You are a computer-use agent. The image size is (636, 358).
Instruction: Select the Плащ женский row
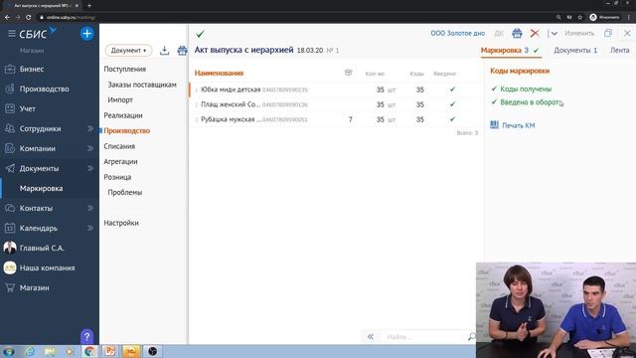pos(335,104)
